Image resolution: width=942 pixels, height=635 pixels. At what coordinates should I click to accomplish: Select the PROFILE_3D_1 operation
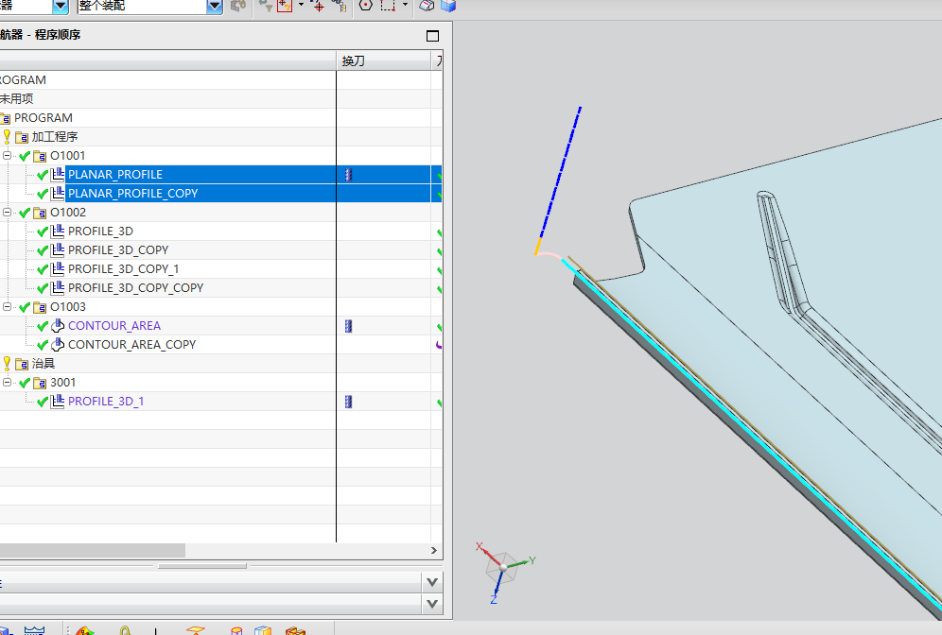coord(106,402)
